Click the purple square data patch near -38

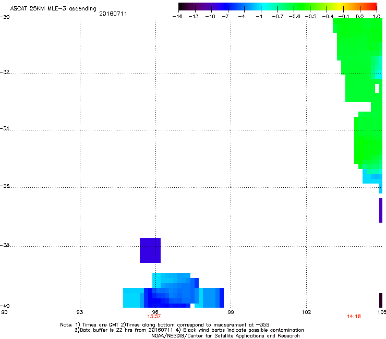(150, 250)
